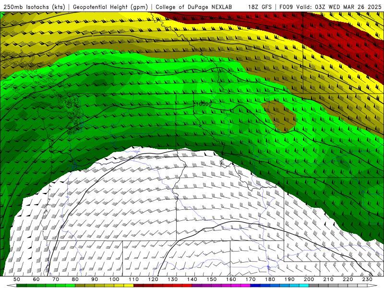The height and width of the screenshot is (288, 384).
Task: Click the 190 value on the color scale
Action: tap(289, 279)
